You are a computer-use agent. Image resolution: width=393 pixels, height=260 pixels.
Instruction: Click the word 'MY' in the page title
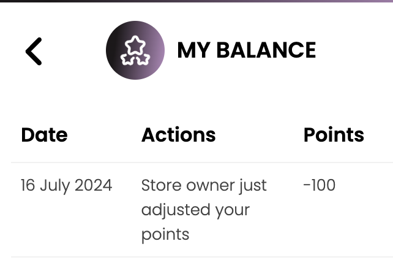190,50
